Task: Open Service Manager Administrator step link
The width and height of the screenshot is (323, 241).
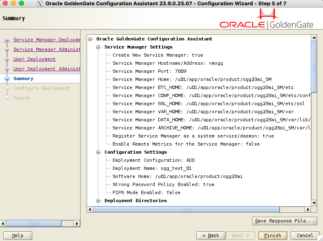Action: pos(47,49)
